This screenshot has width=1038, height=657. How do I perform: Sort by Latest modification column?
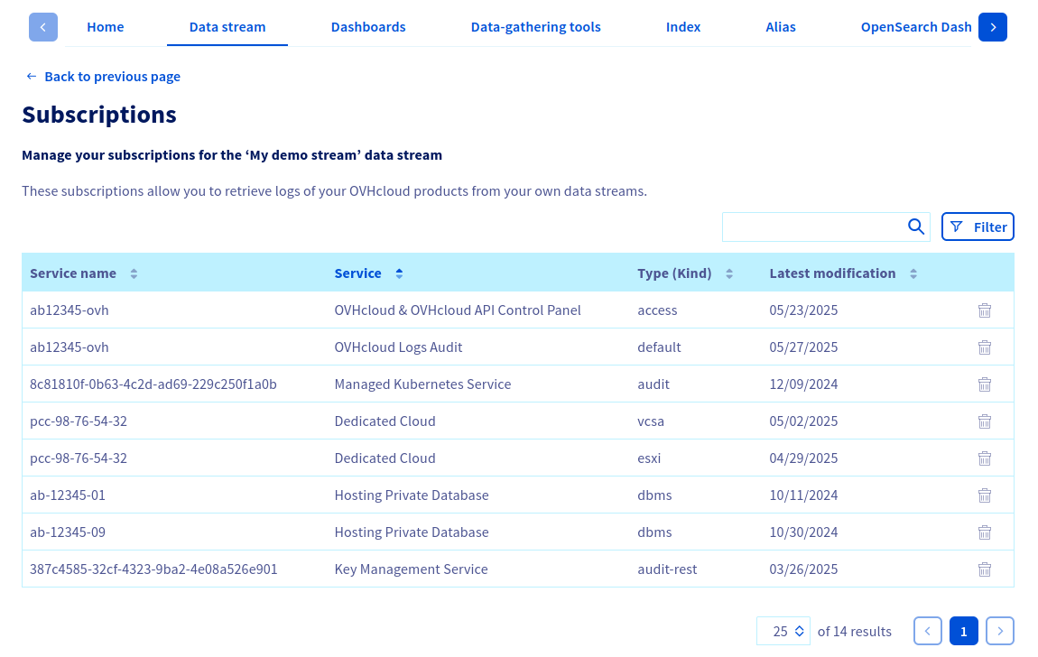(913, 273)
